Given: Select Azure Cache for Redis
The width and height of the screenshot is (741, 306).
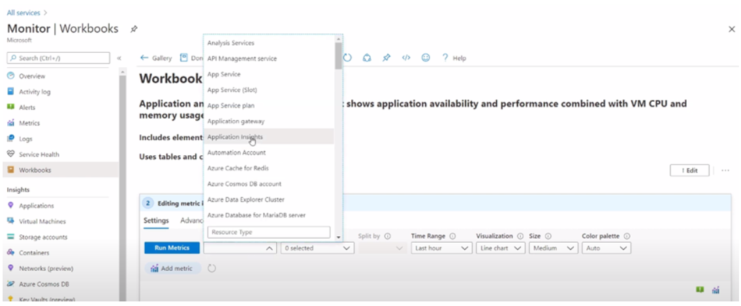Looking at the screenshot, I should (268, 168).
